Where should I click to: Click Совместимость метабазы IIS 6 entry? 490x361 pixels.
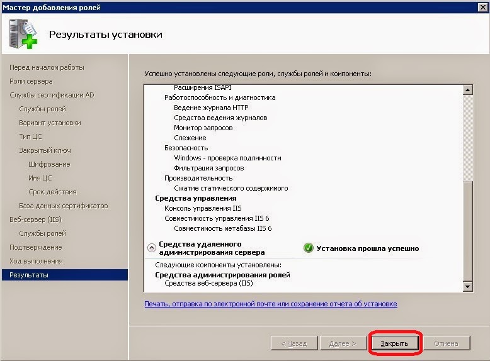point(222,228)
